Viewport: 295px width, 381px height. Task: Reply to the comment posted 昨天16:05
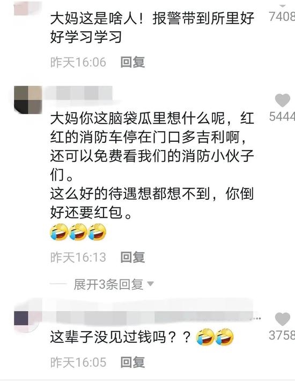coord(132,362)
